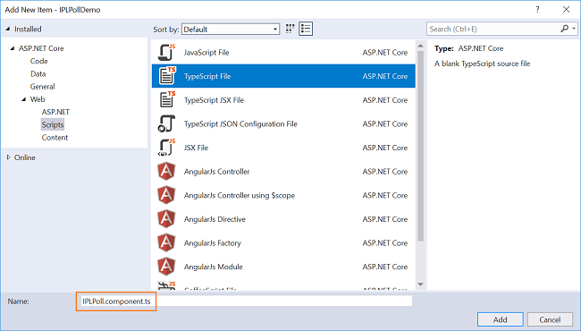The width and height of the screenshot is (581, 331).
Task: Click the Search templates input field
Action: click(494, 29)
